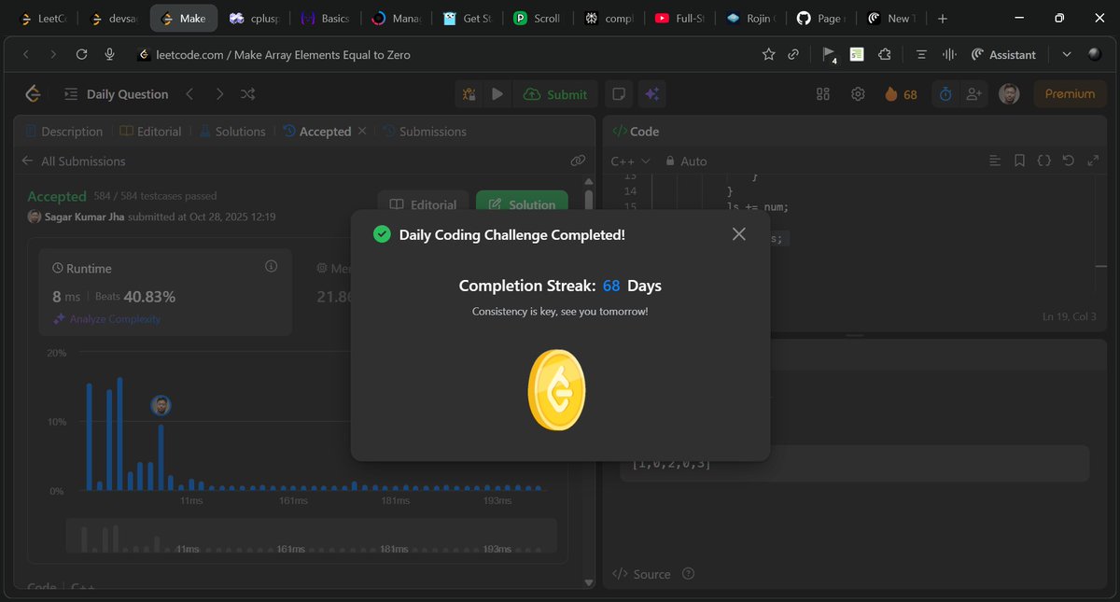Open the Runtime info icon
The width and height of the screenshot is (1120, 602).
pyautogui.click(x=271, y=266)
